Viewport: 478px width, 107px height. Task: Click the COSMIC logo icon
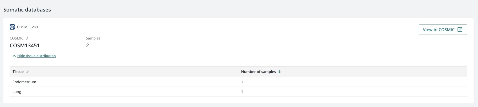tap(12, 27)
